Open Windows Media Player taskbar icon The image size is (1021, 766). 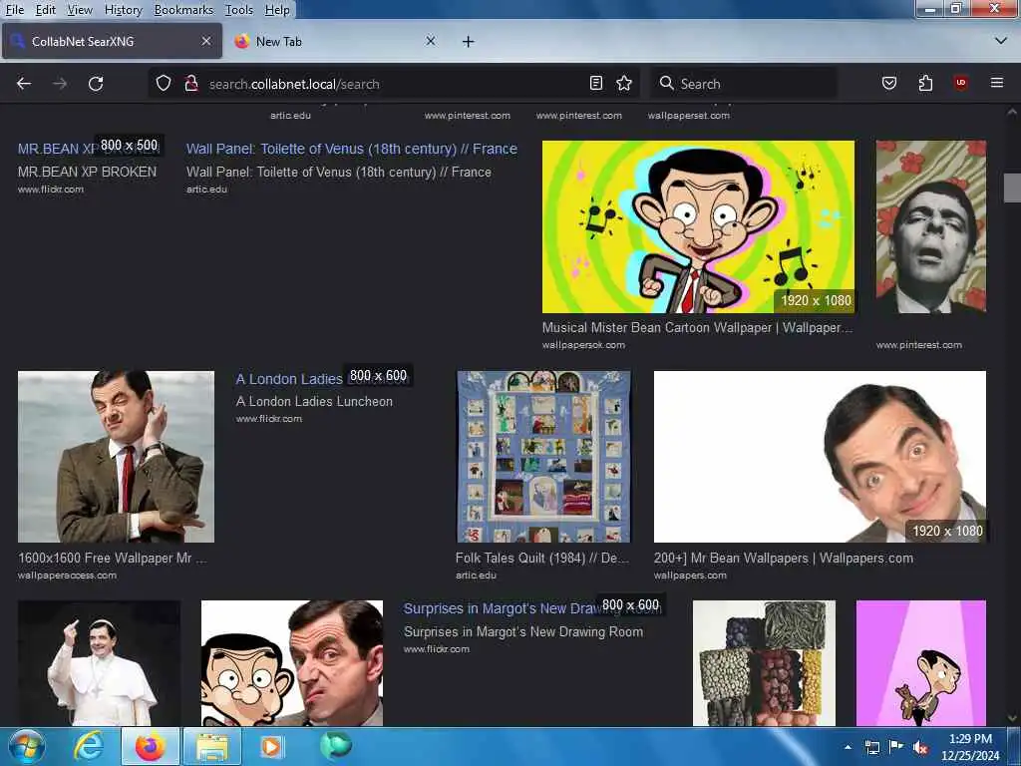point(271,746)
